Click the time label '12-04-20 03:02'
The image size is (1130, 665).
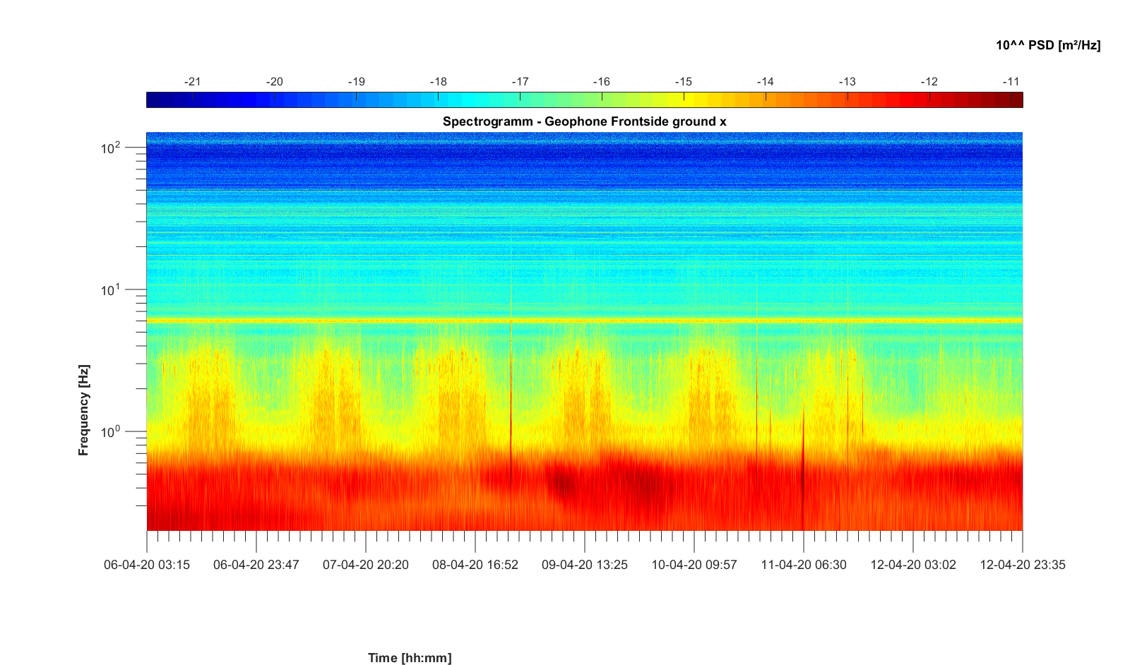pos(913,565)
